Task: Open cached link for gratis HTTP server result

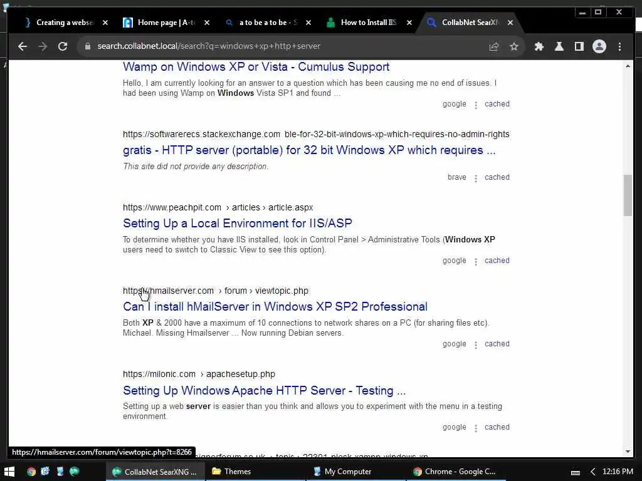Action: [497, 177]
